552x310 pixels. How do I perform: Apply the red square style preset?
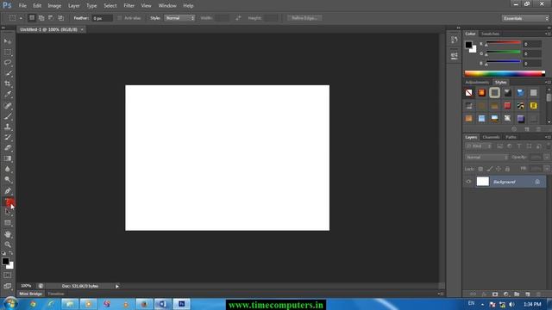click(507, 105)
